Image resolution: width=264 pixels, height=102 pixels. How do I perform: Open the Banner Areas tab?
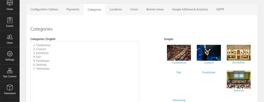(155, 9)
